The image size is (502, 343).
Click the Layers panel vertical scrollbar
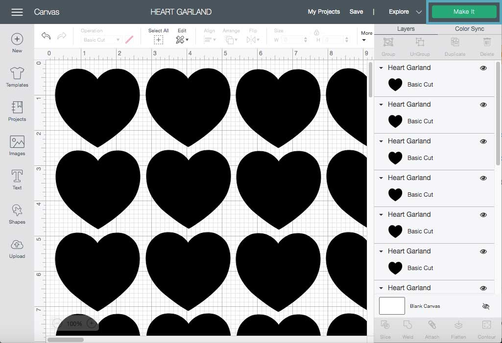[498, 113]
